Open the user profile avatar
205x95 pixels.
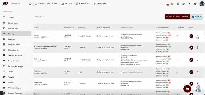tap(202, 4)
